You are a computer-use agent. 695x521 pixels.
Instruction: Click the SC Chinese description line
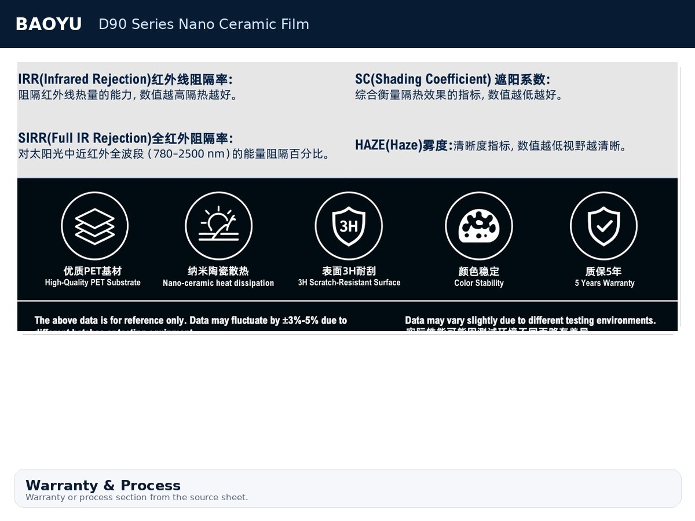click(x=460, y=94)
